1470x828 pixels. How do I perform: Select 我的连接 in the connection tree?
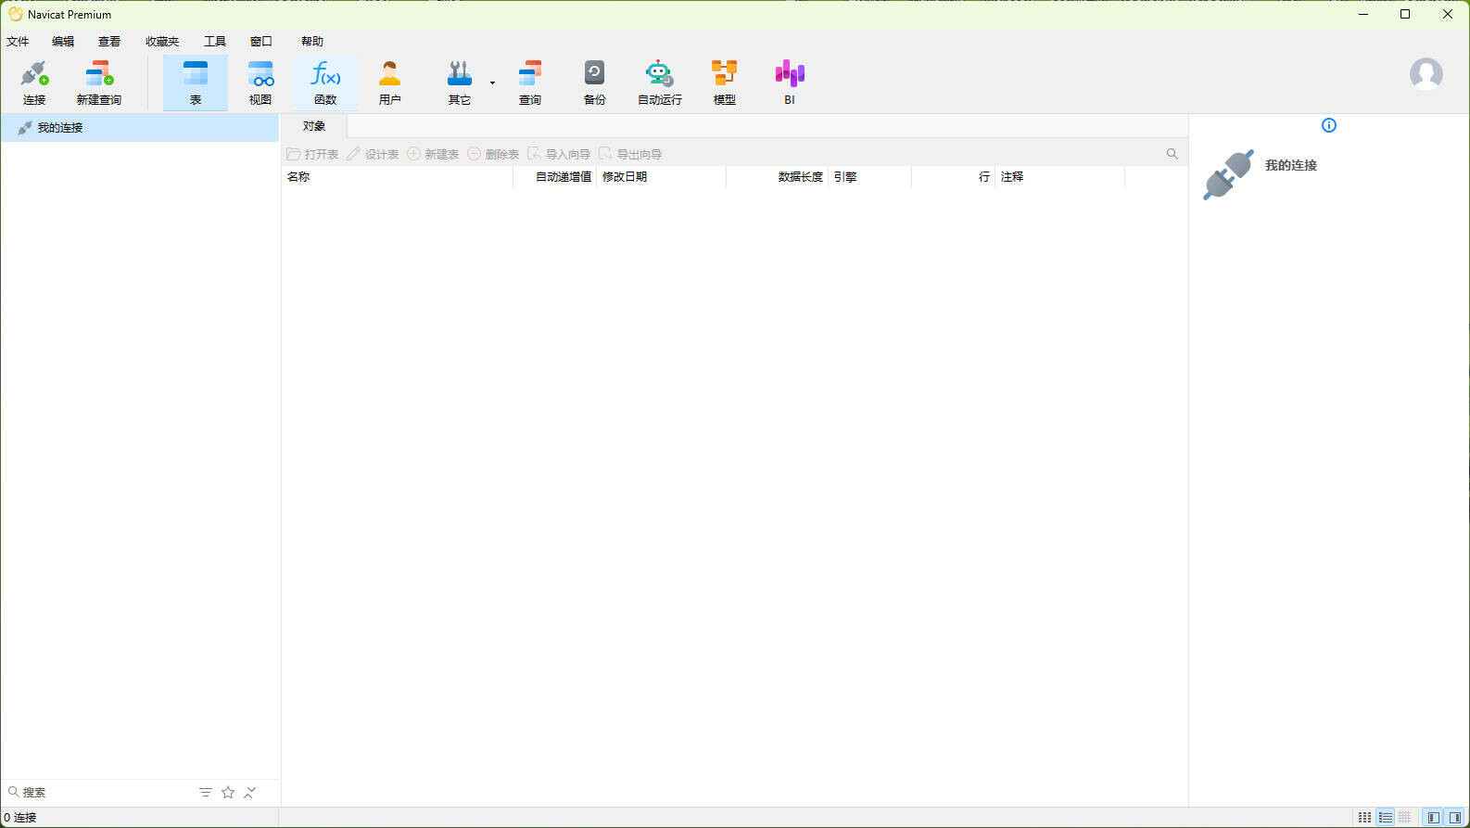[140, 128]
